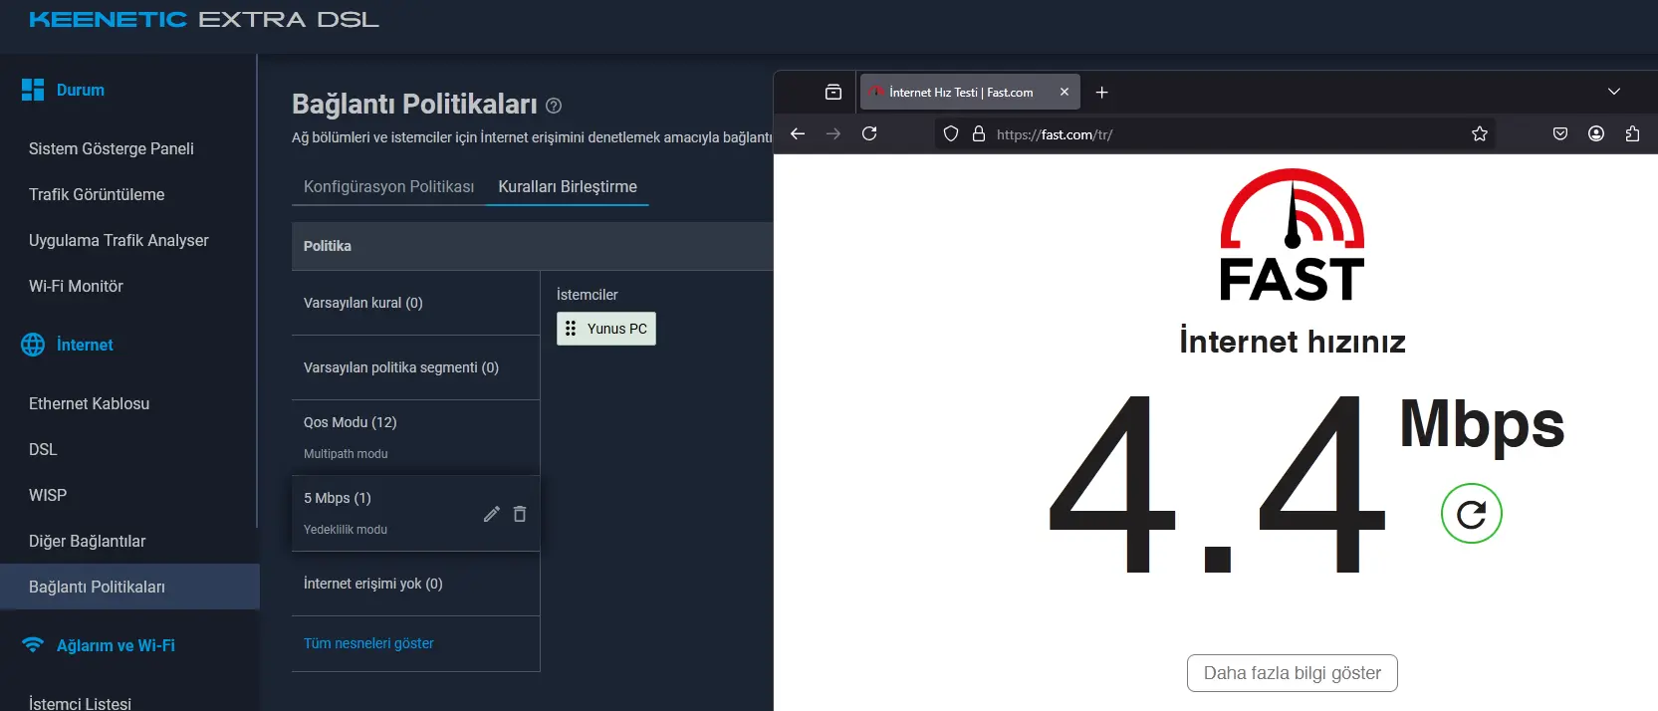Open a new browser tab with plus icon
The width and height of the screenshot is (1658, 711).
(1102, 93)
